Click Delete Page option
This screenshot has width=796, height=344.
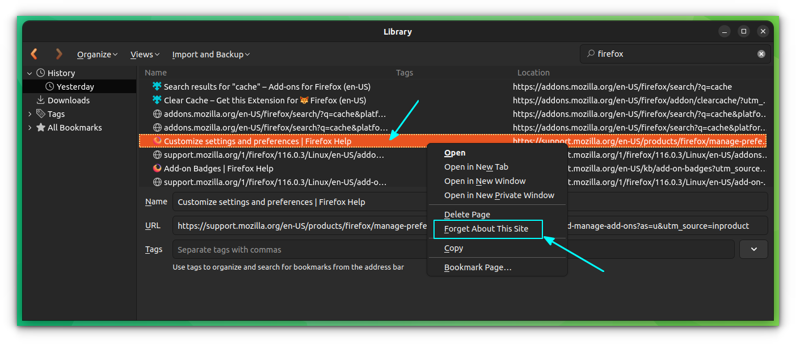coord(467,214)
